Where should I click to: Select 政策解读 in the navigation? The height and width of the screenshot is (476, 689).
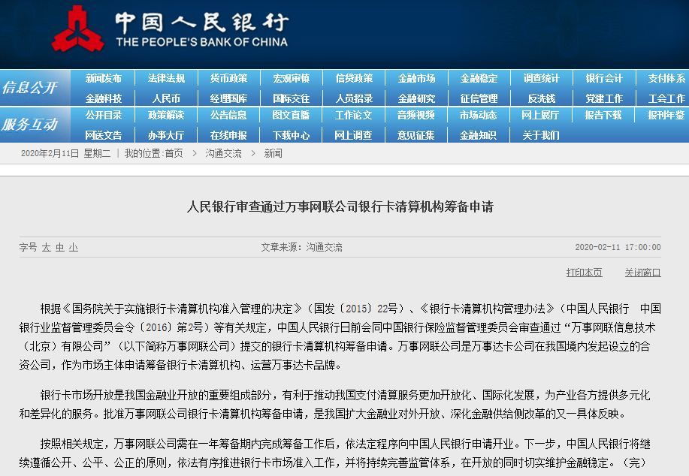(166, 116)
